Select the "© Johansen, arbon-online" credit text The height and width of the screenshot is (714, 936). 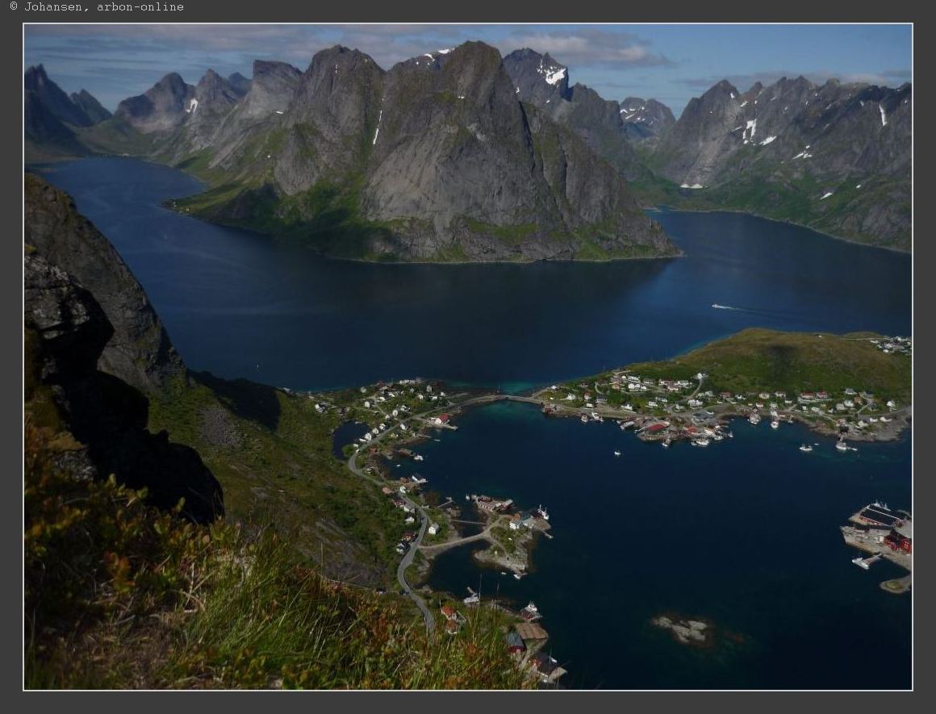97,7
